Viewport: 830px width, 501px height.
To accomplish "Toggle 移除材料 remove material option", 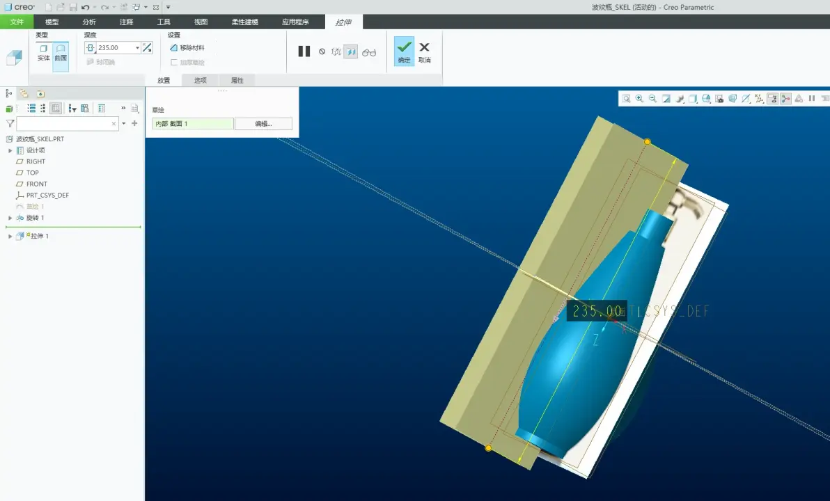I will click(x=187, y=47).
